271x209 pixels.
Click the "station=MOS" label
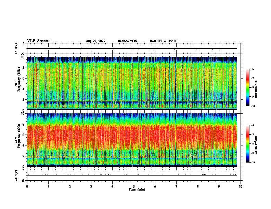[x=127, y=41]
